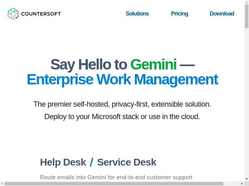249x186 pixels.
Task: Click the Enterprise Work Management heading
Action: [122, 79]
